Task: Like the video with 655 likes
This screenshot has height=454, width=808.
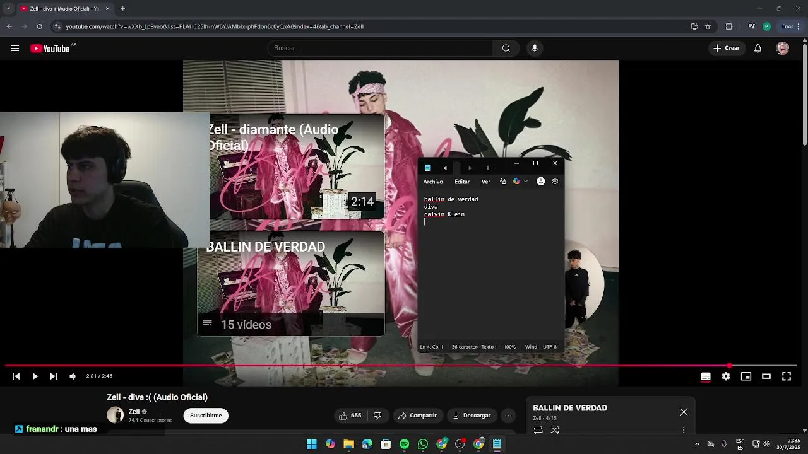Action: coord(350,416)
